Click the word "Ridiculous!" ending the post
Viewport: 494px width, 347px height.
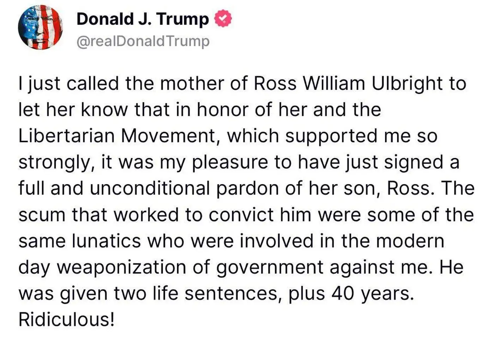pos(66,319)
